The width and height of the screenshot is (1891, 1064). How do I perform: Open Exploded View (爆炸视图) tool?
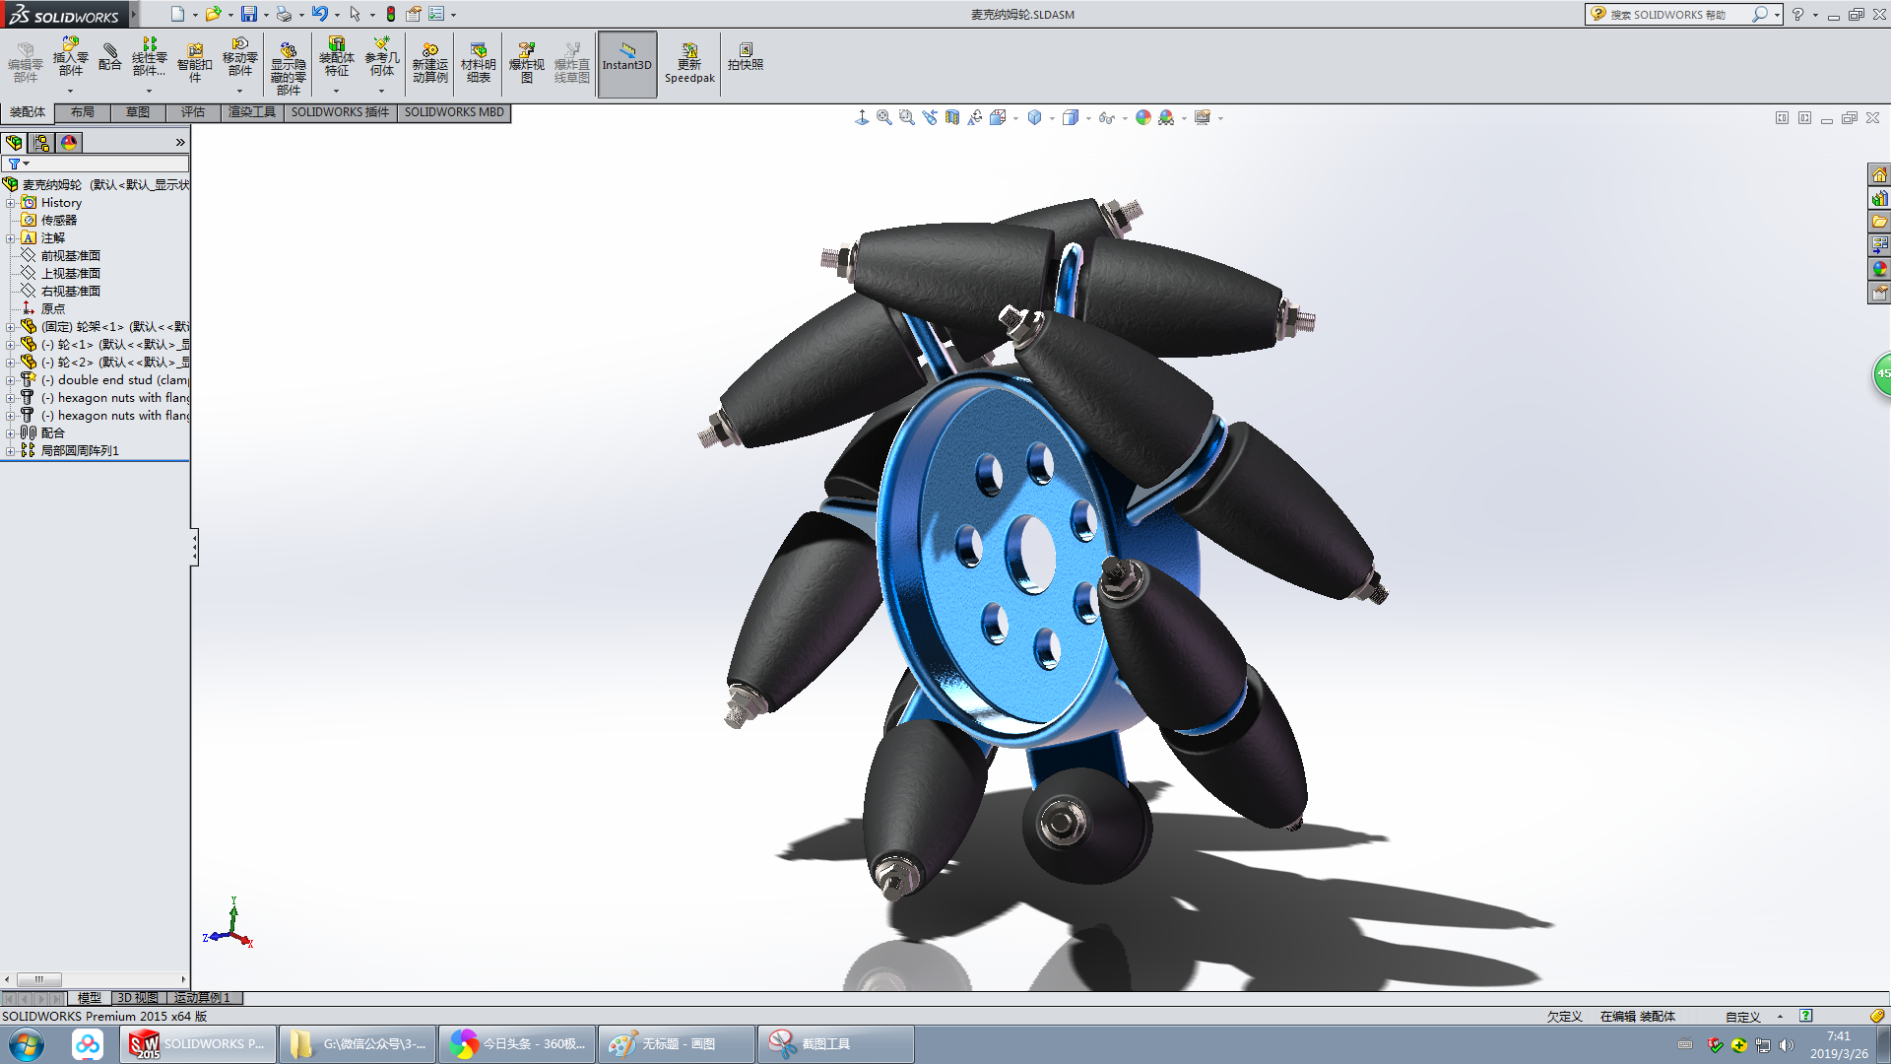527,62
